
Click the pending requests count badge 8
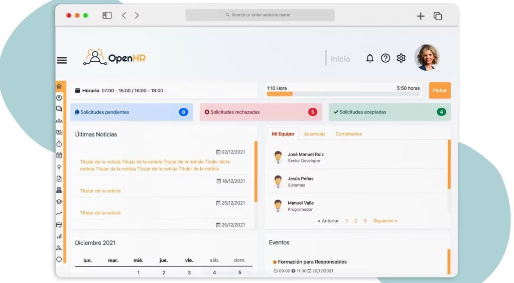183,112
